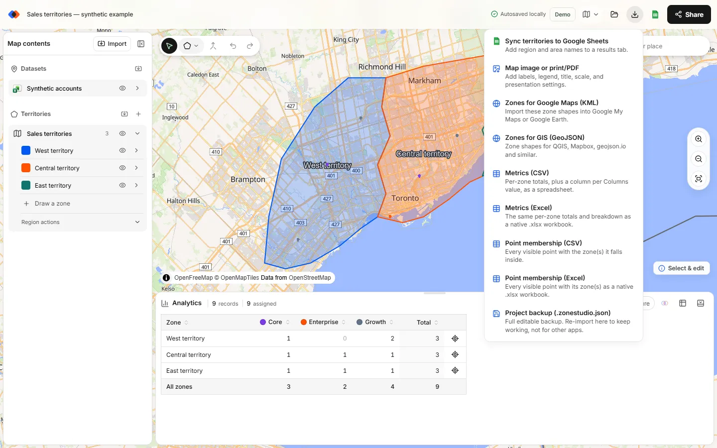Select Map image or print/PDF export
This screenshot has height=448, width=717.
tap(564, 76)
